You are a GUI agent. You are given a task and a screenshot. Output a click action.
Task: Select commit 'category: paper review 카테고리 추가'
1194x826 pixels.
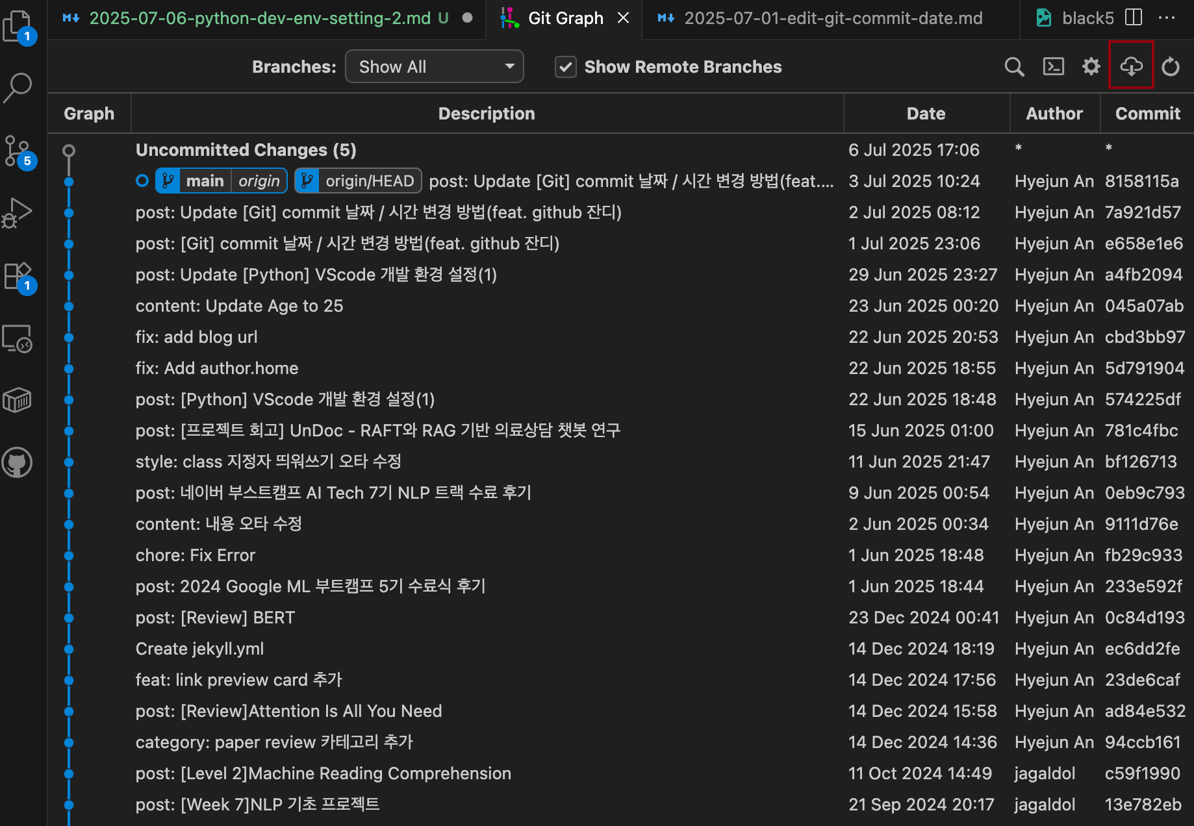click(621, 742)
